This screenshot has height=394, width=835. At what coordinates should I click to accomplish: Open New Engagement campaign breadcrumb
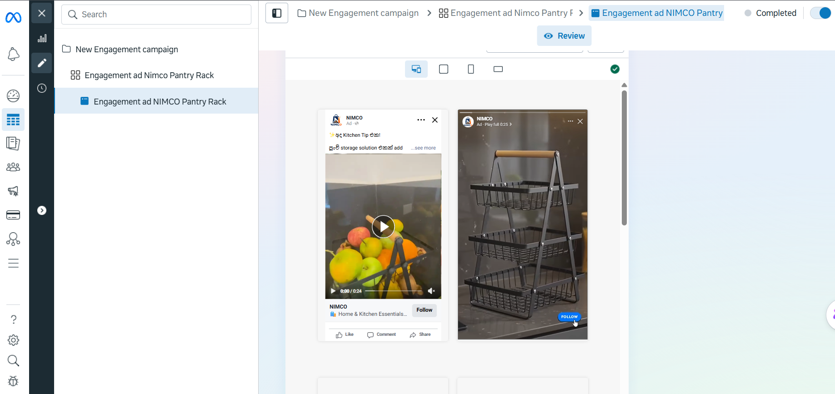pos(358,13)
